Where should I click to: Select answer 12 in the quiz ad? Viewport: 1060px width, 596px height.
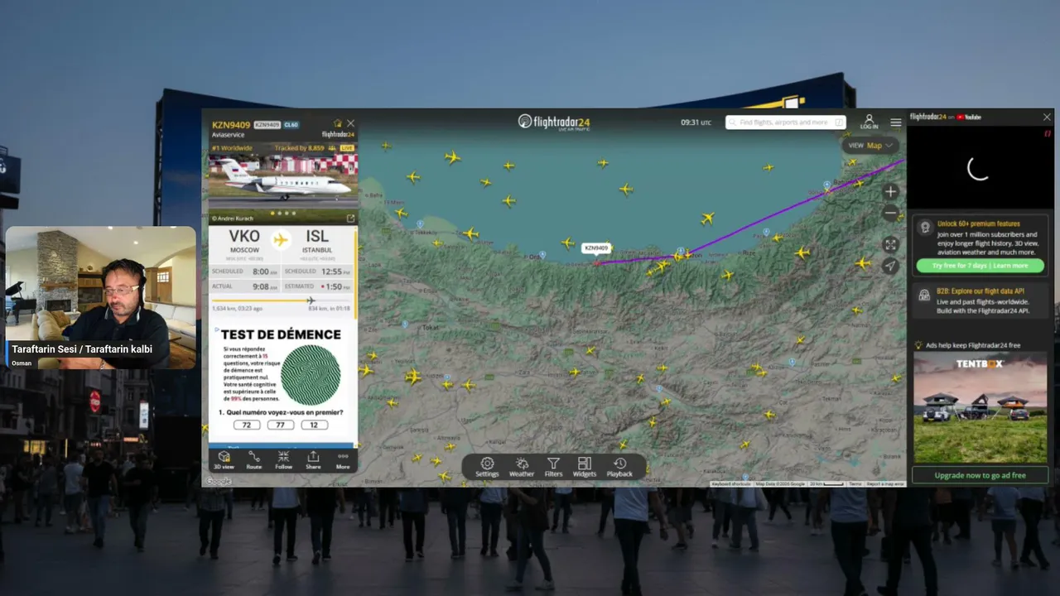click(314, 425)
